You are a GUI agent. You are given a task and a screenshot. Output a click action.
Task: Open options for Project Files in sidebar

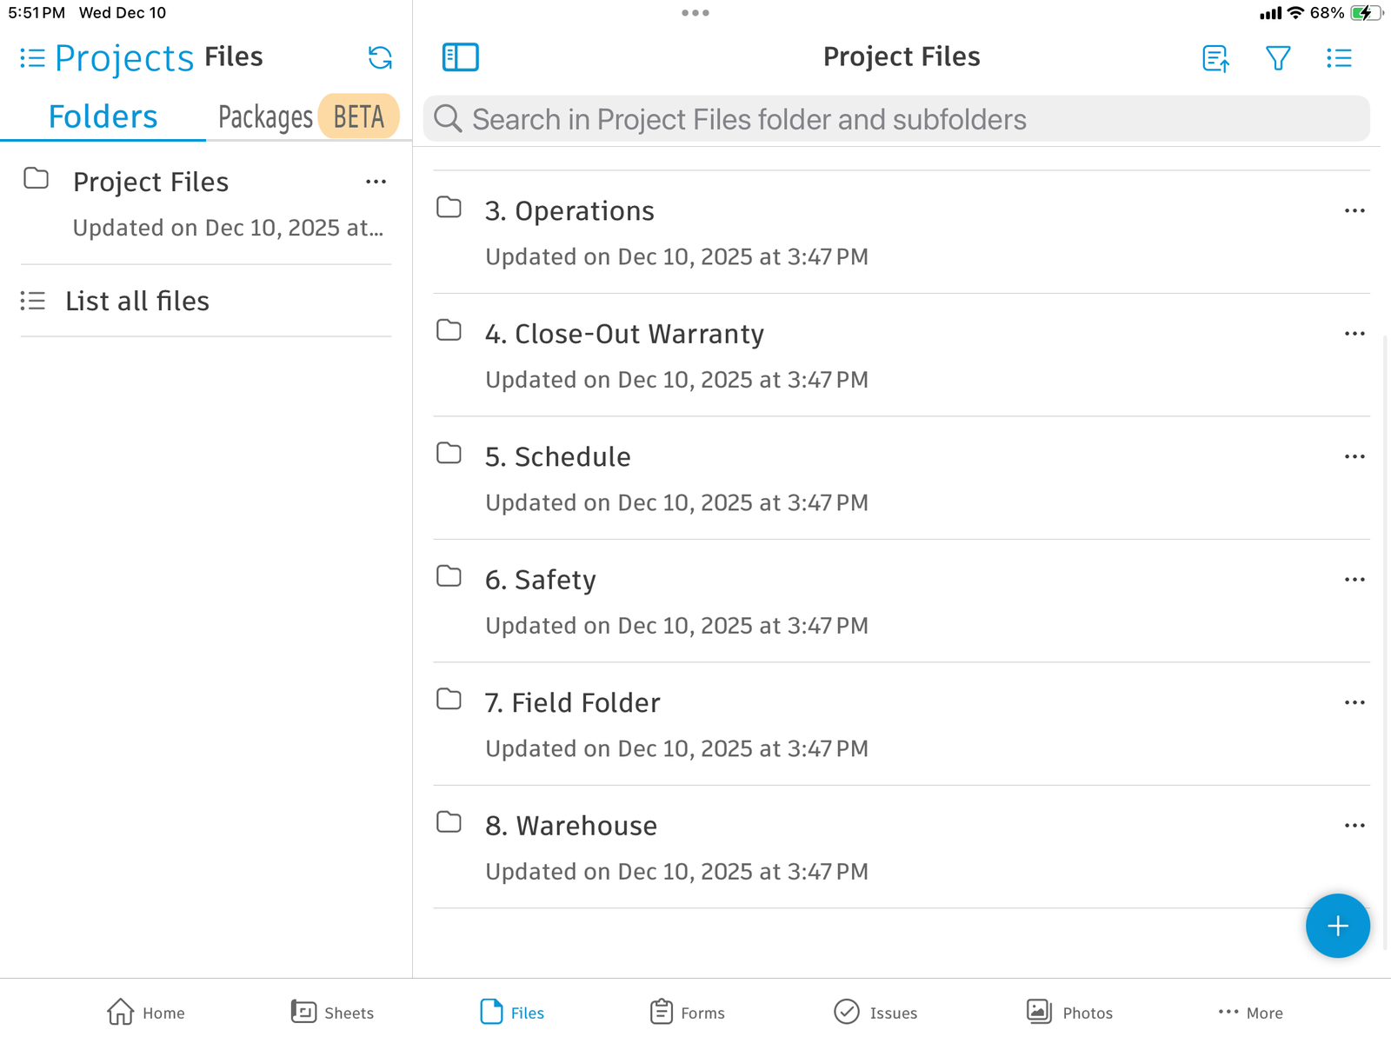click(376, 182)
